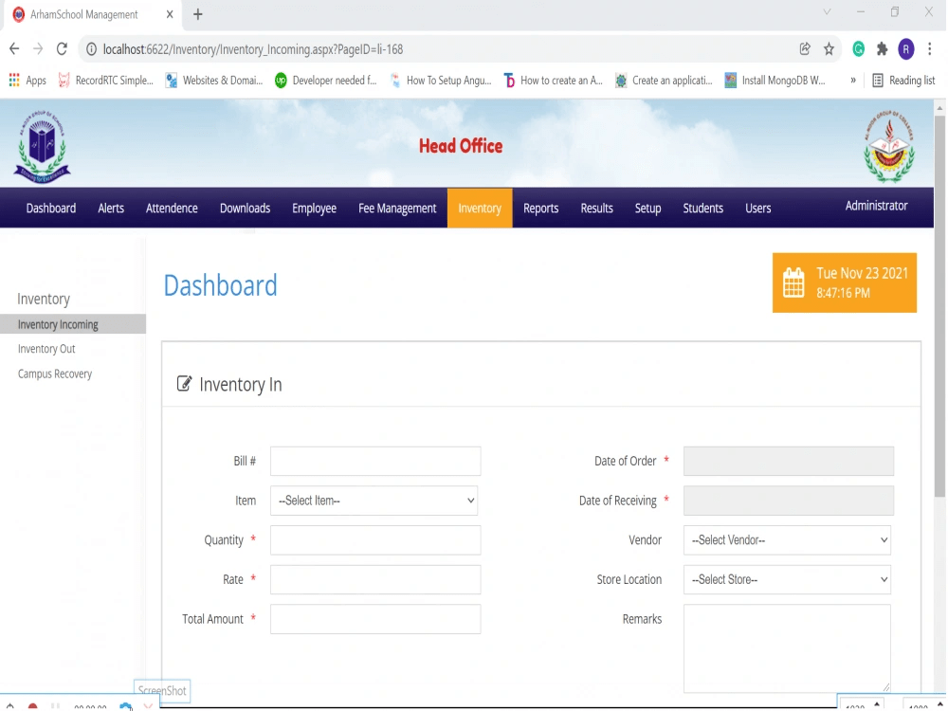Click the page vertical scrollbar
Screen dimensions: 948x711
[x=939, y=305]
